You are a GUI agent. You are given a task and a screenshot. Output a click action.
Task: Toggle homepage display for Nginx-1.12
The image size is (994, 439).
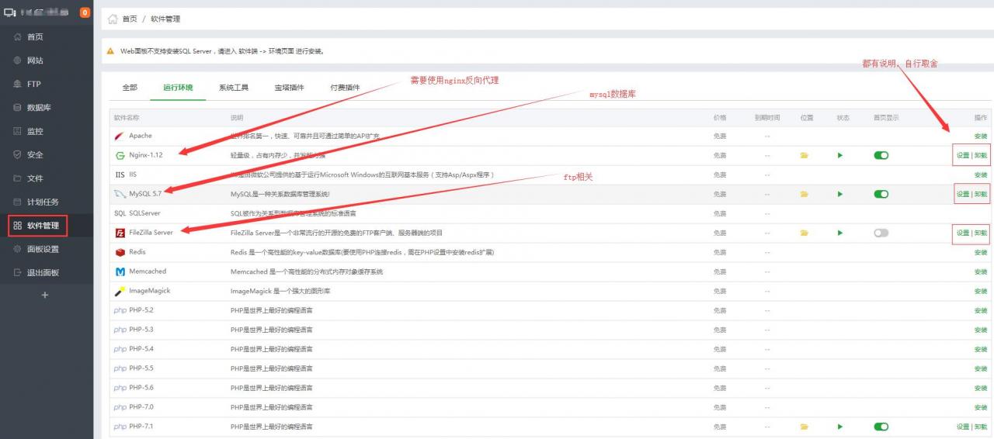click(881, 155)
